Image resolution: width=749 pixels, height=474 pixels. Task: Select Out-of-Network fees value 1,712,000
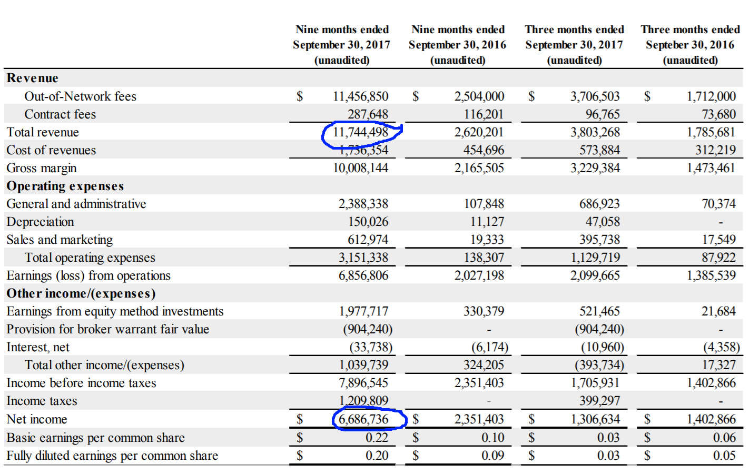point(711,96)
